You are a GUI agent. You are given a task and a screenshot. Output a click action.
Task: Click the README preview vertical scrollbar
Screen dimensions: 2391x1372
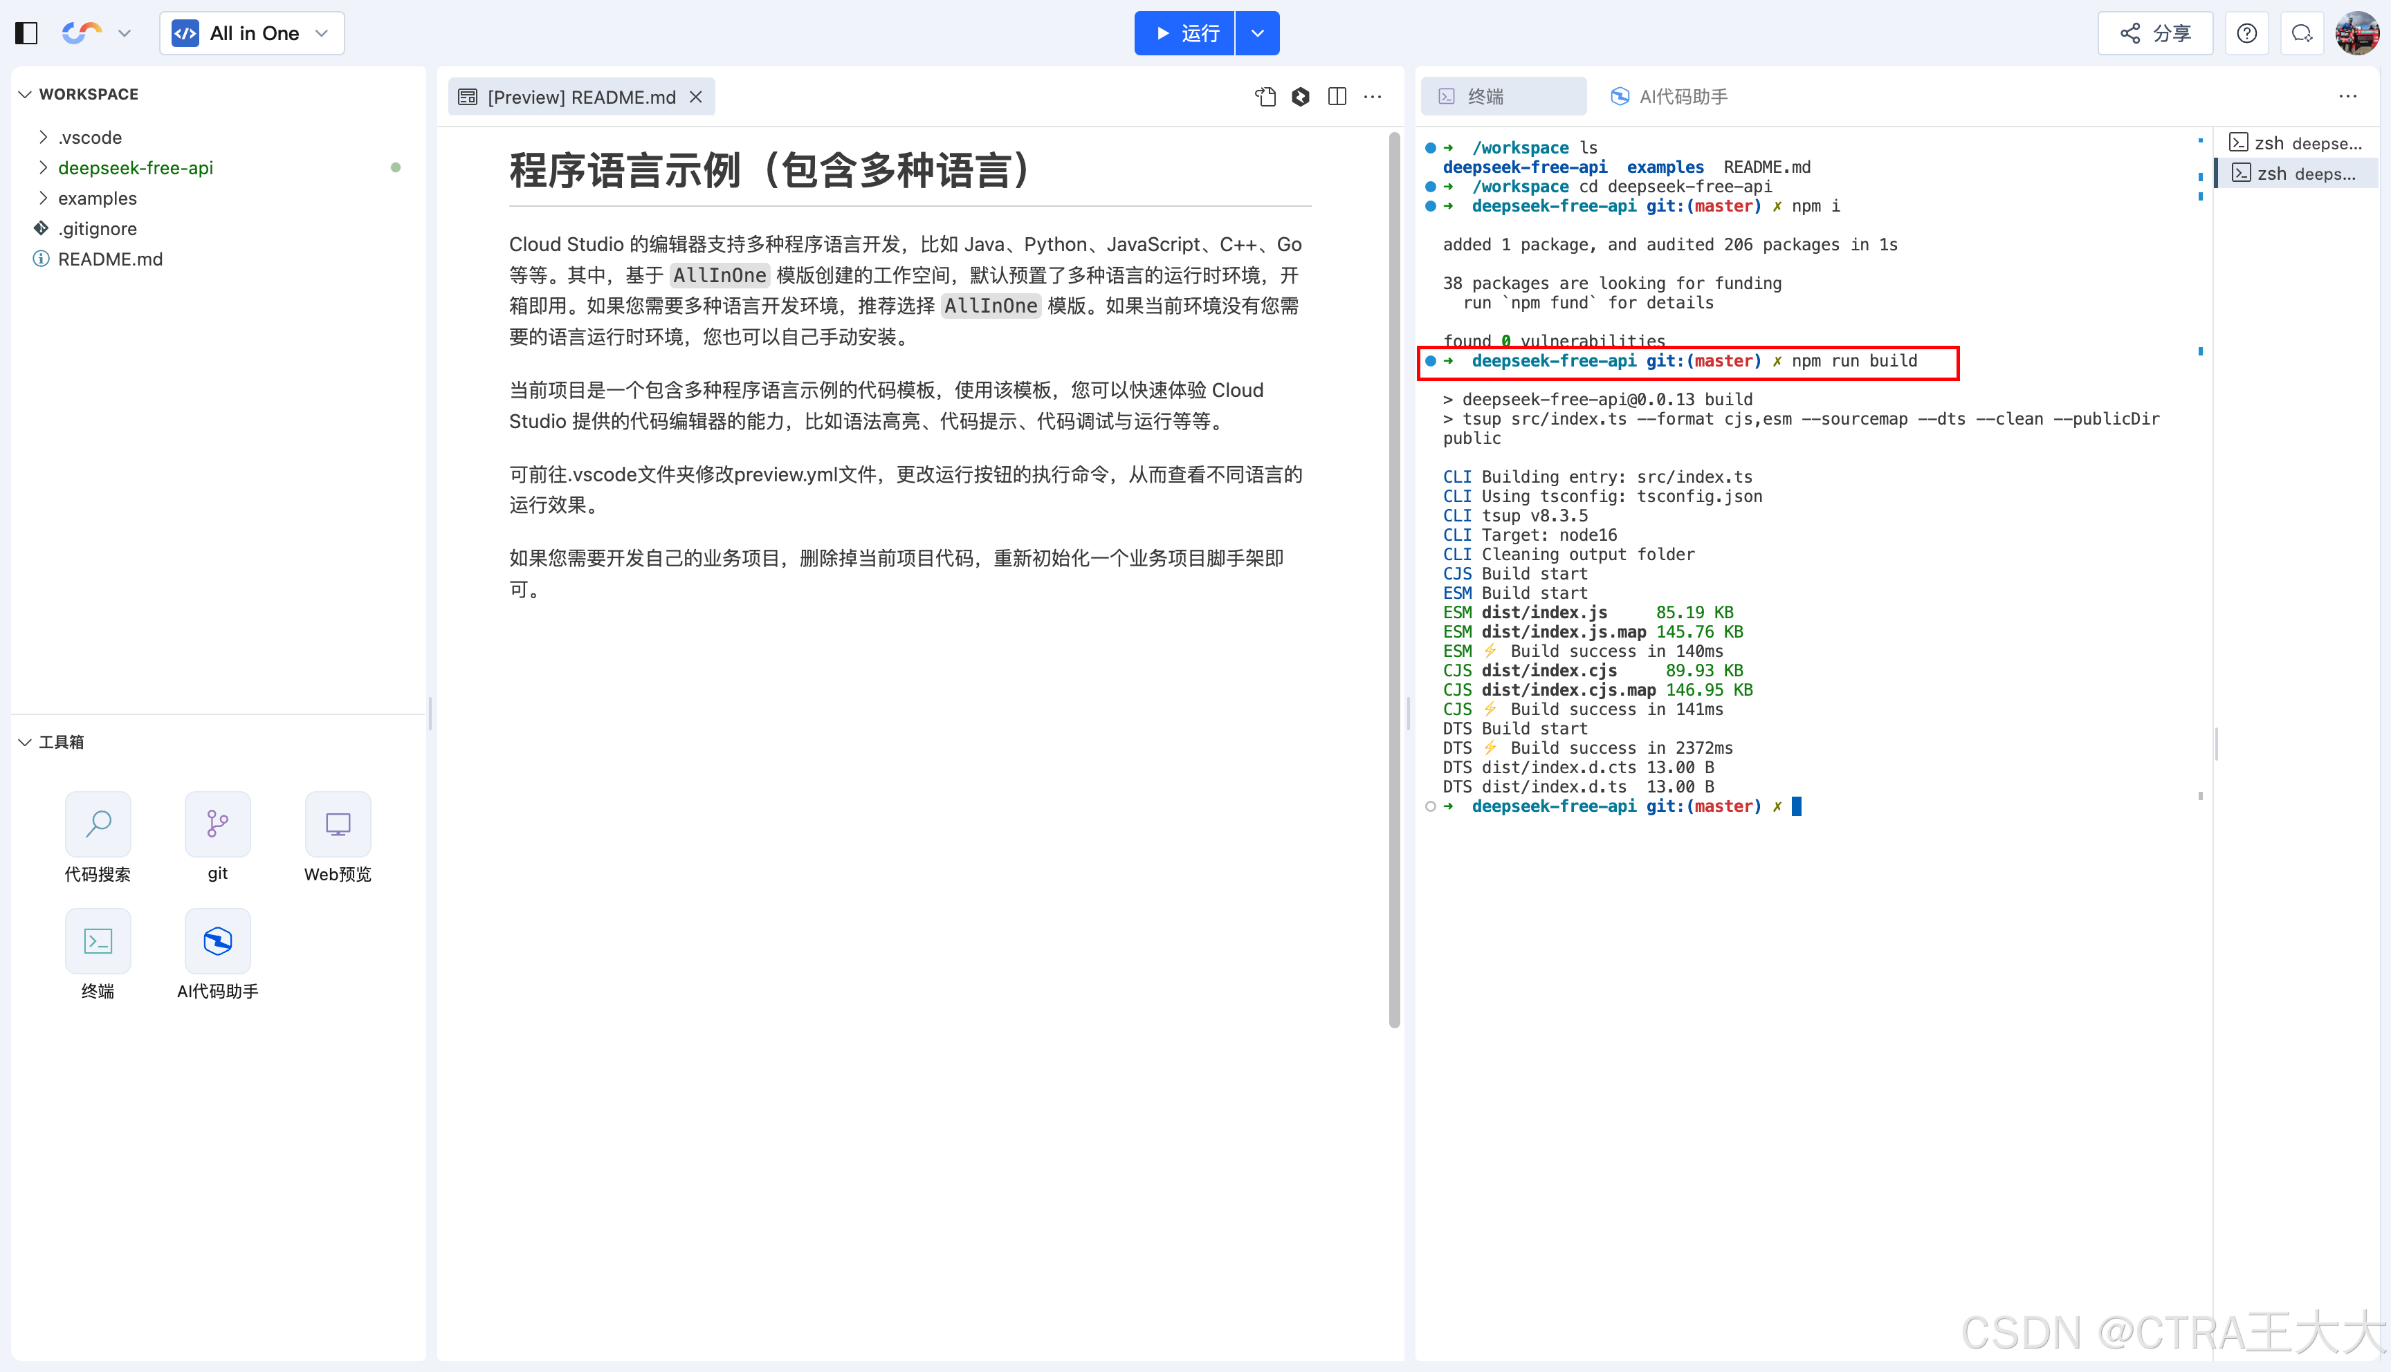tap(1394, 580)
